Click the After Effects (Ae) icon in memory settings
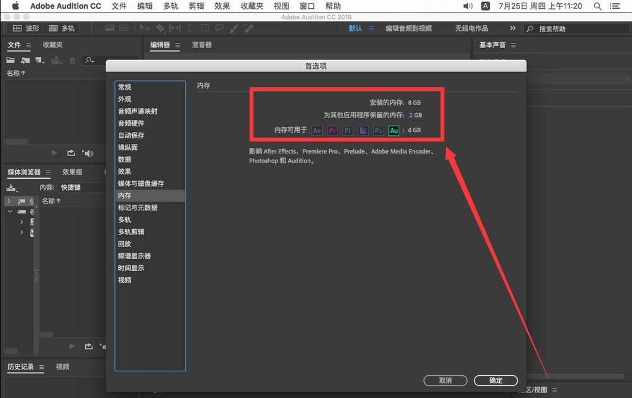The image size is (632, 398). pos(317,130)
